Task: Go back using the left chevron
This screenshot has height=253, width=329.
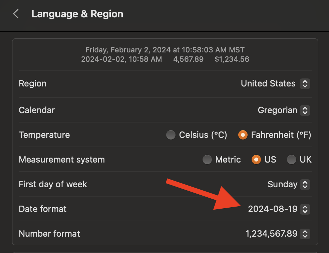Action: [16, 14]
